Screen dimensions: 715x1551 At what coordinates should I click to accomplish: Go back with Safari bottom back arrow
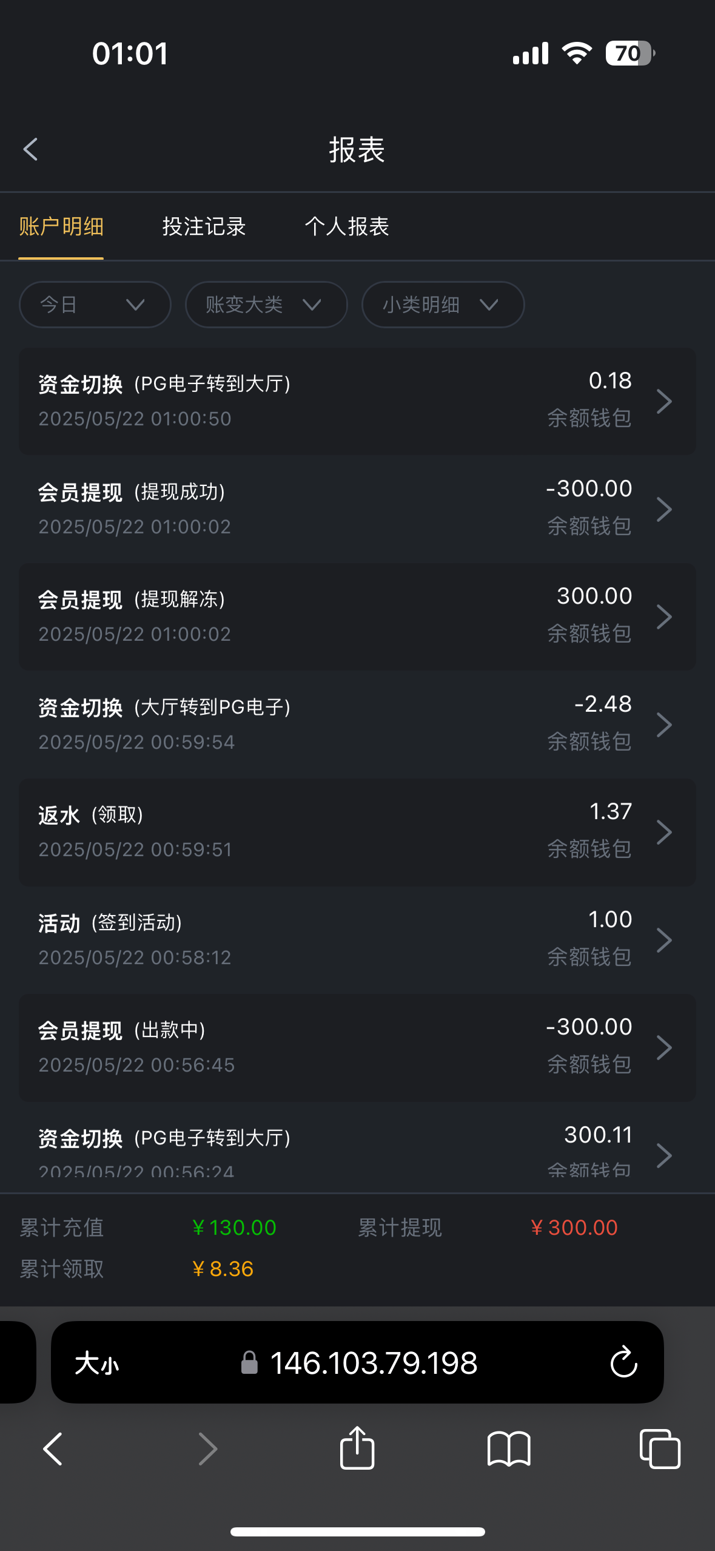[x=53, y=1449]
